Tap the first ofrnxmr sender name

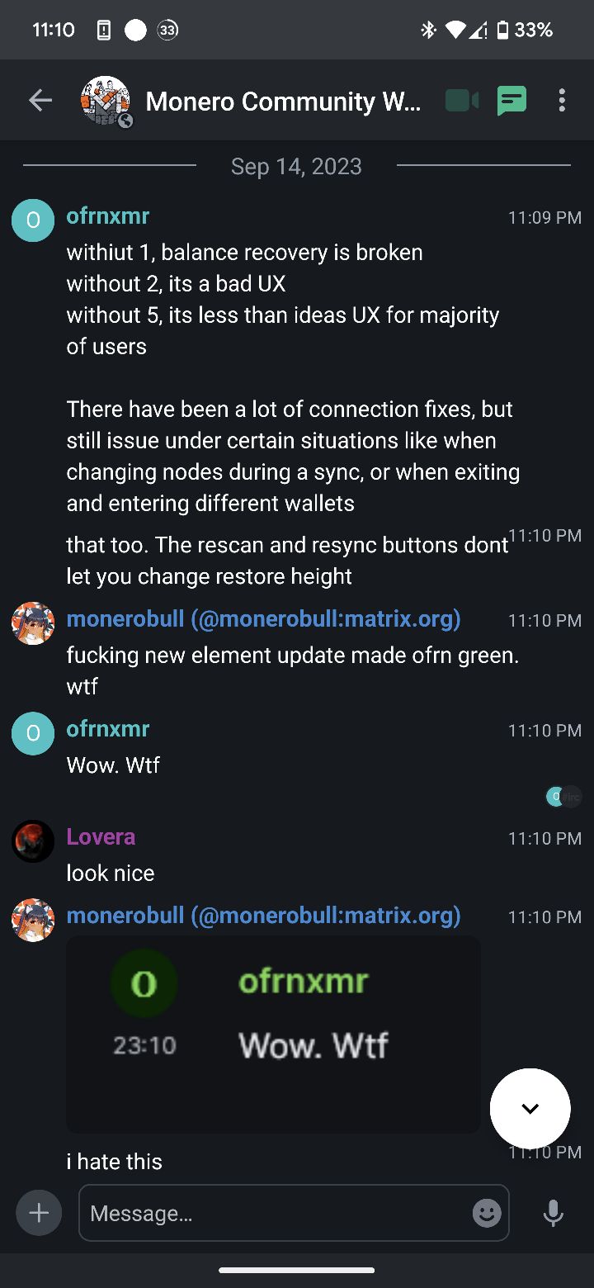(x=108, y=216)
